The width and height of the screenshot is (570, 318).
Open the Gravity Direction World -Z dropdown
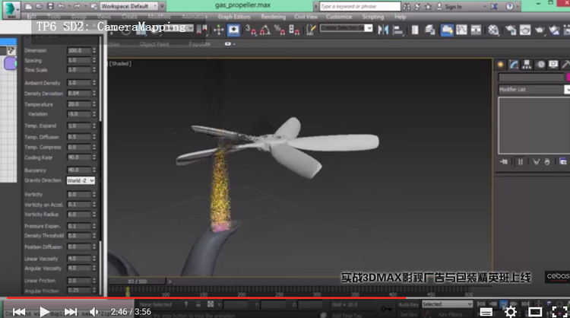click(81, 180)
